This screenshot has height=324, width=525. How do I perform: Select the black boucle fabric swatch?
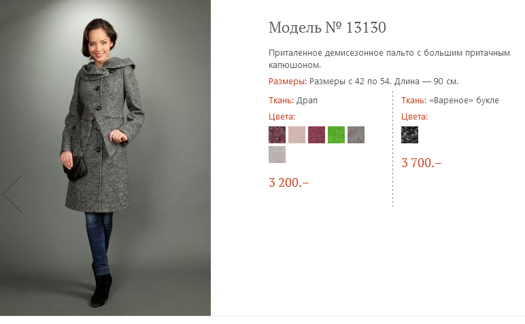coord(409,134)
